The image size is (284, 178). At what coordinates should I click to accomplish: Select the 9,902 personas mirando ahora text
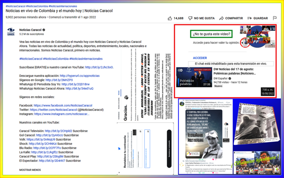coord(26,17)
